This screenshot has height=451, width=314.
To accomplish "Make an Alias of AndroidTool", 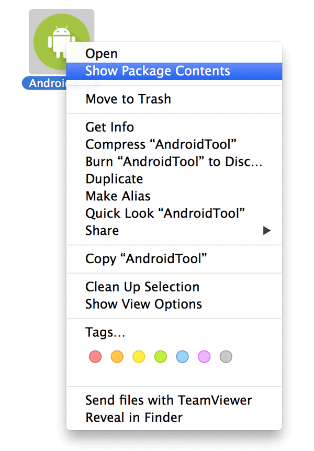I will point(117,196).
